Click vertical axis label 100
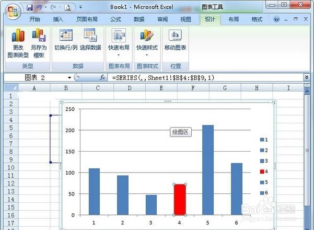 pyautogui.click(x=70, y=172)
